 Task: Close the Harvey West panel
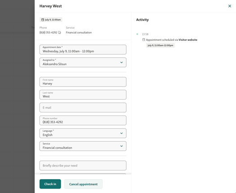[x=230, y=6]
